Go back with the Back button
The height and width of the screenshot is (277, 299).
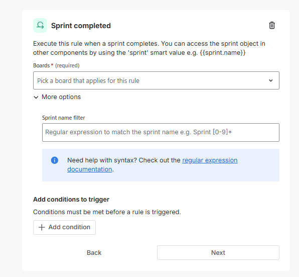click(x=94, y=252)
